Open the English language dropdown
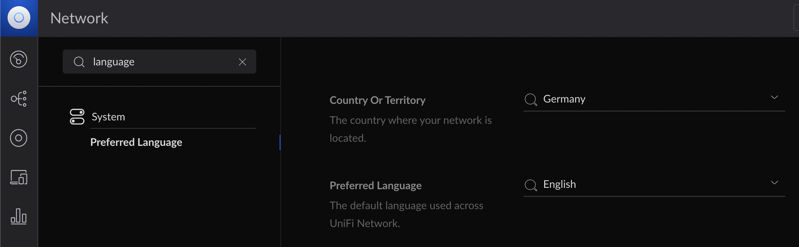 pyautogui.click(x=654, y=184)
